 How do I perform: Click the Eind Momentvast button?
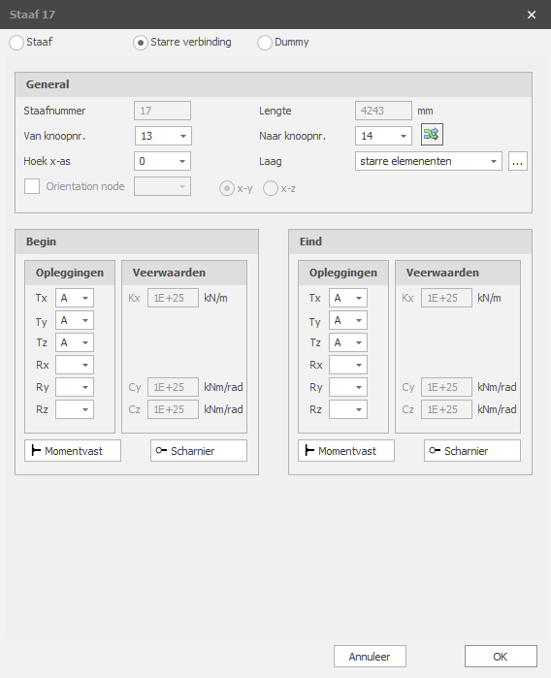pos(346,451)
